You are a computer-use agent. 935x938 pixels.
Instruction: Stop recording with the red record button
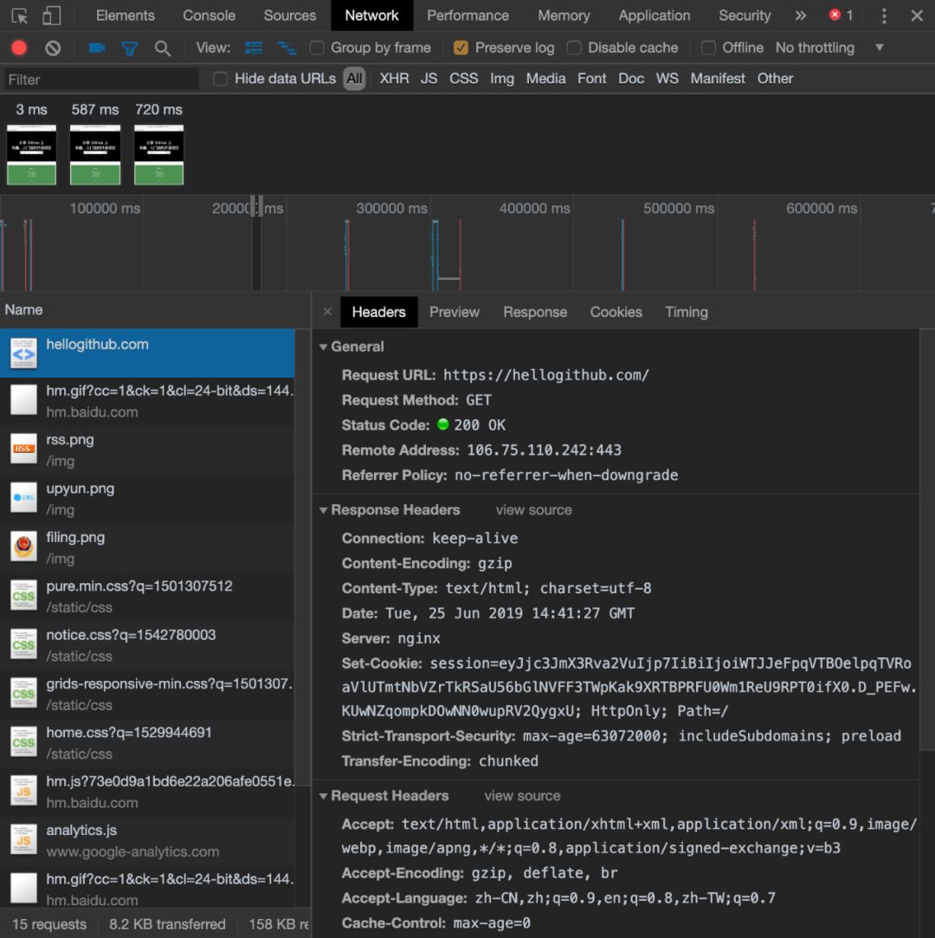[x=19, y=48]
